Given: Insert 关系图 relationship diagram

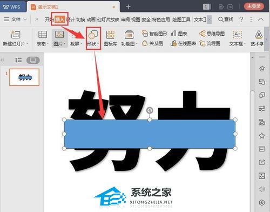Looking at the screenshot, I should click(x=152, y=43).
